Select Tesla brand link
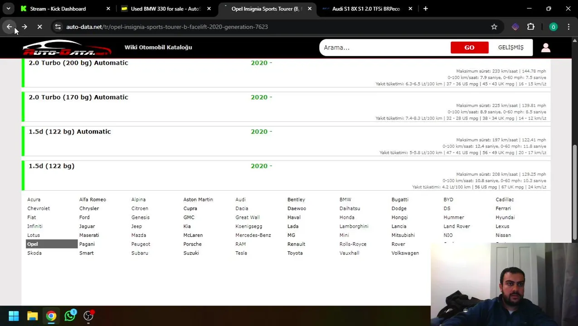Screen dimensions: 578x326 coord(241,253)
